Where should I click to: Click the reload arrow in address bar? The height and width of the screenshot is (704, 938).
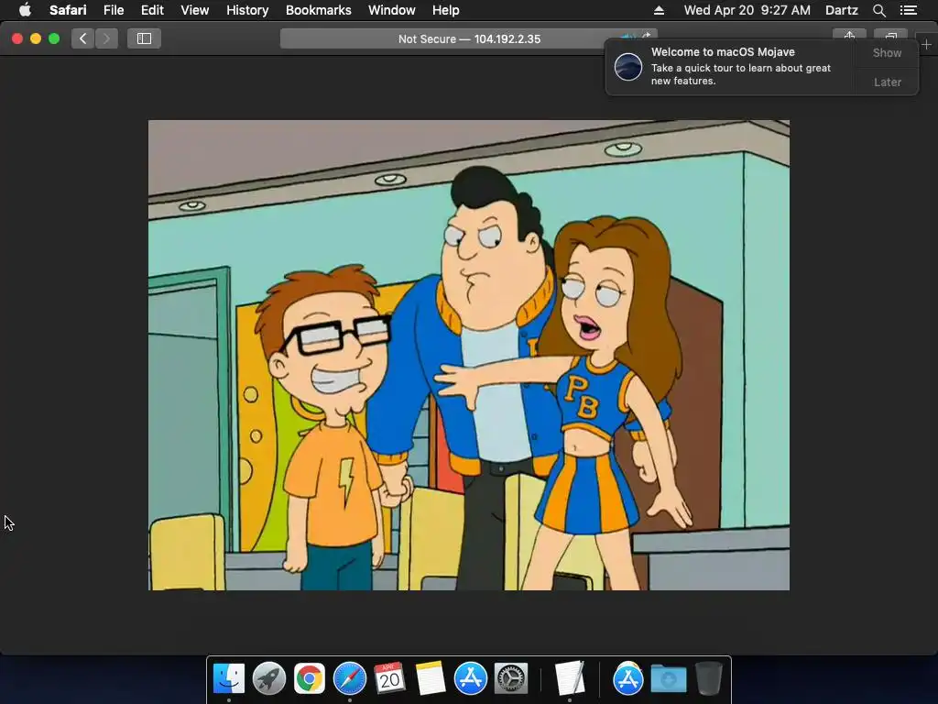pos(647,36)
